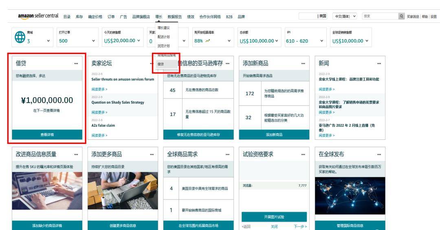Click the world map image in 在全球发布 card
Screen dimensions: 440x230
pos(350,196)
